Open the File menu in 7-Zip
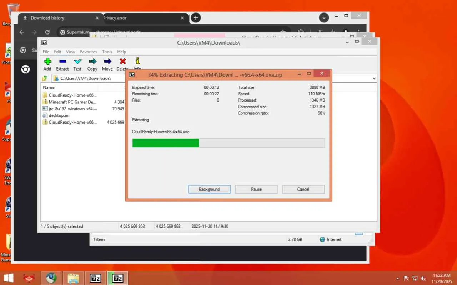 click(x=46, y=52)
